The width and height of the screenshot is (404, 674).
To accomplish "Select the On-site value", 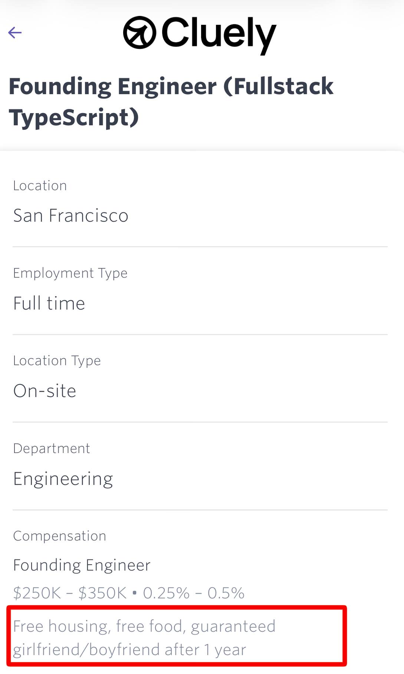I will point(45,391).
